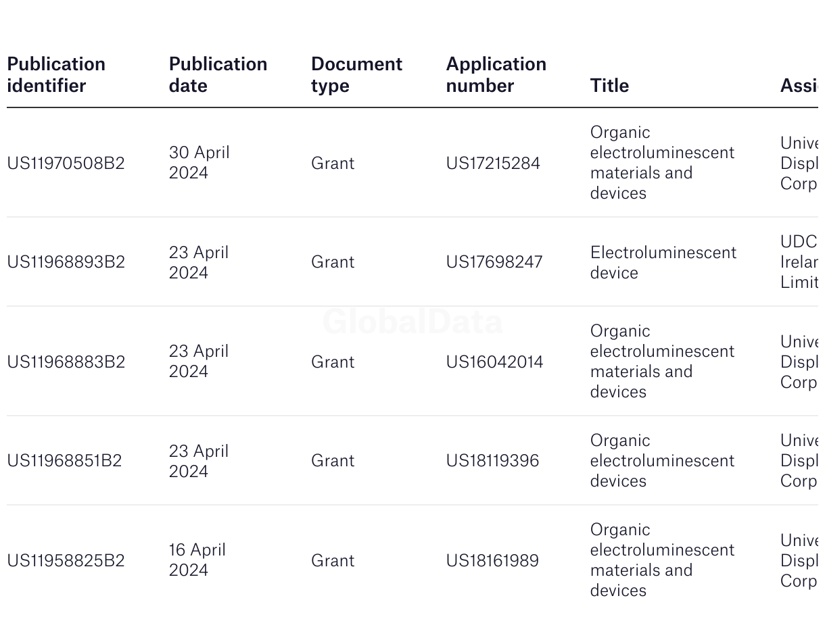Image resolution: width=825 pixels, height=642 pixels.
Task: Click application number US17215284
Action: click(x=493, y=163)
